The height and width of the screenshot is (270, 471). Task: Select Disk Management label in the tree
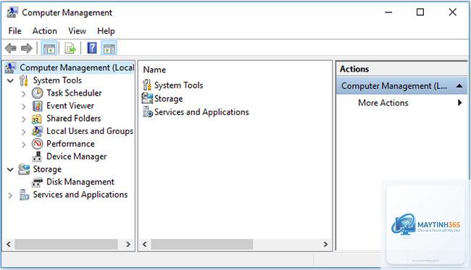pos(80,182)
